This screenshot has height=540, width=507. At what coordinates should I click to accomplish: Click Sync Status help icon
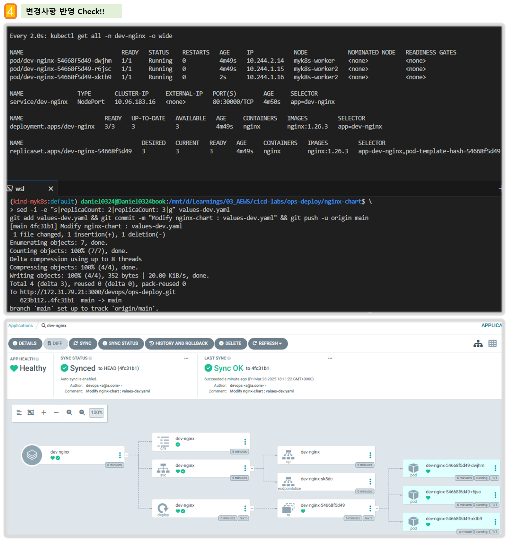tap(90, 358)
